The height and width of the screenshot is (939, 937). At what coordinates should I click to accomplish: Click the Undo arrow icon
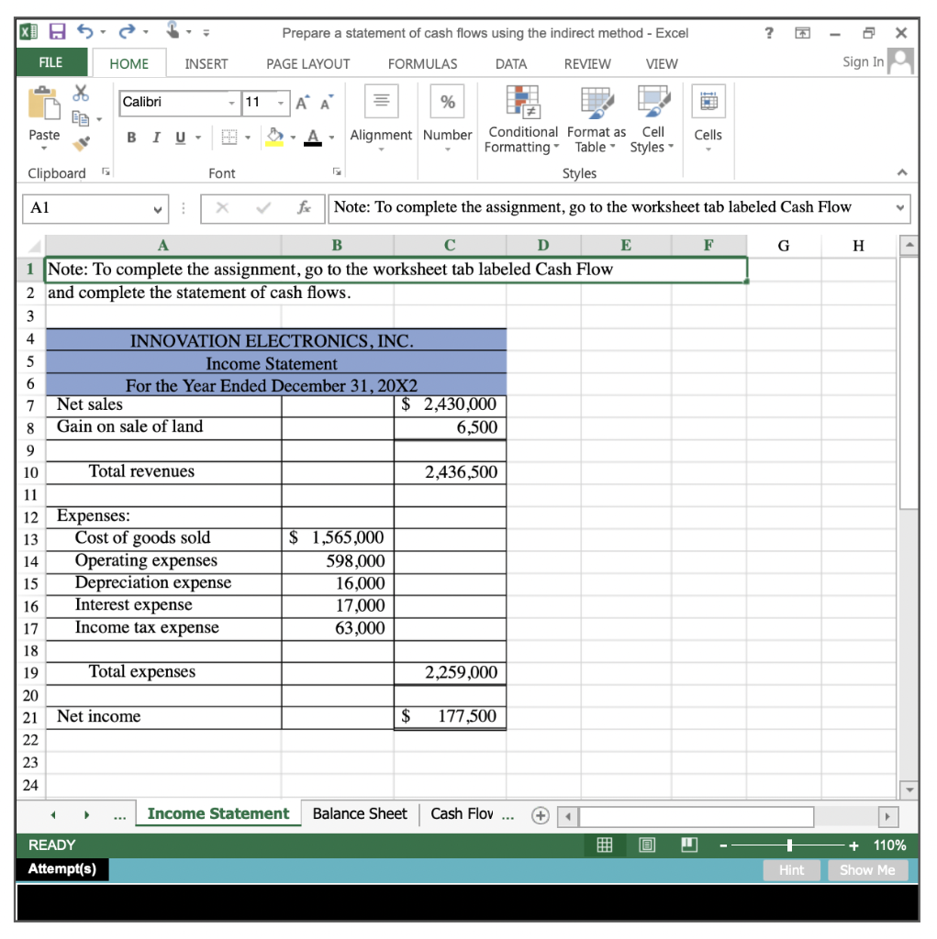[85, 31]
